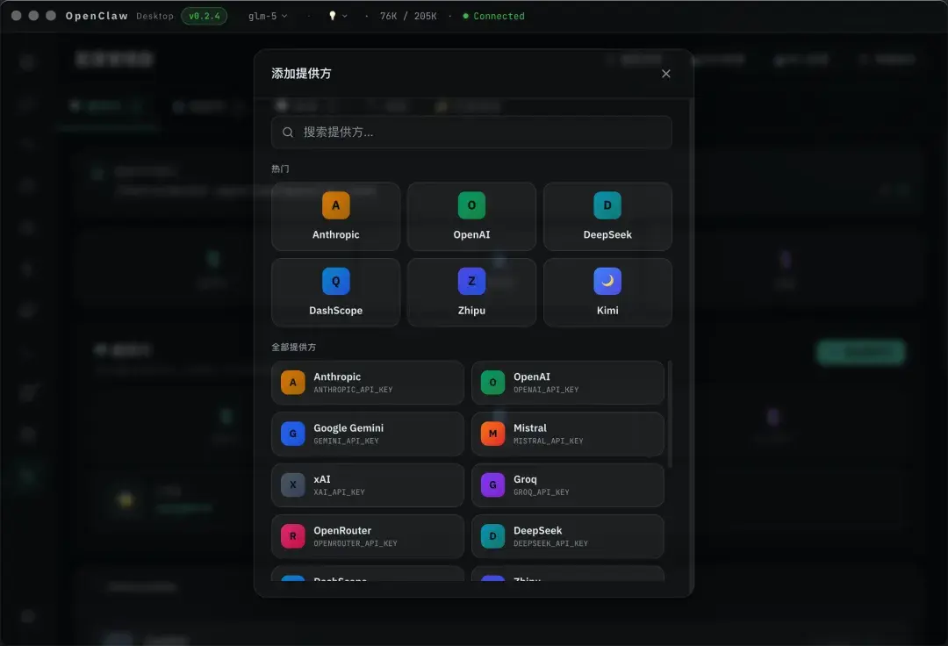The width and height of the screenshot is (948, 646).
Task: Click the teal D icon in 全部提供方 list
Action: (x=492, y=536)
